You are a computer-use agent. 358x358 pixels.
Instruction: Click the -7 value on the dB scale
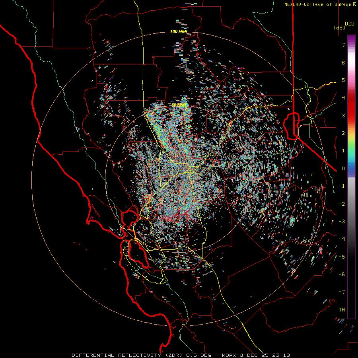(x=342, y=292)
